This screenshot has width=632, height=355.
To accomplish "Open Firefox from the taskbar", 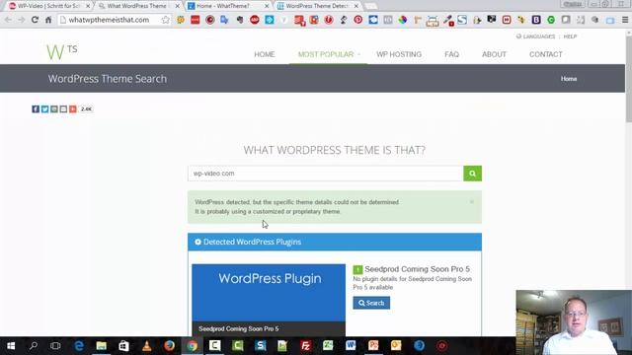I will tap(169, 346).
